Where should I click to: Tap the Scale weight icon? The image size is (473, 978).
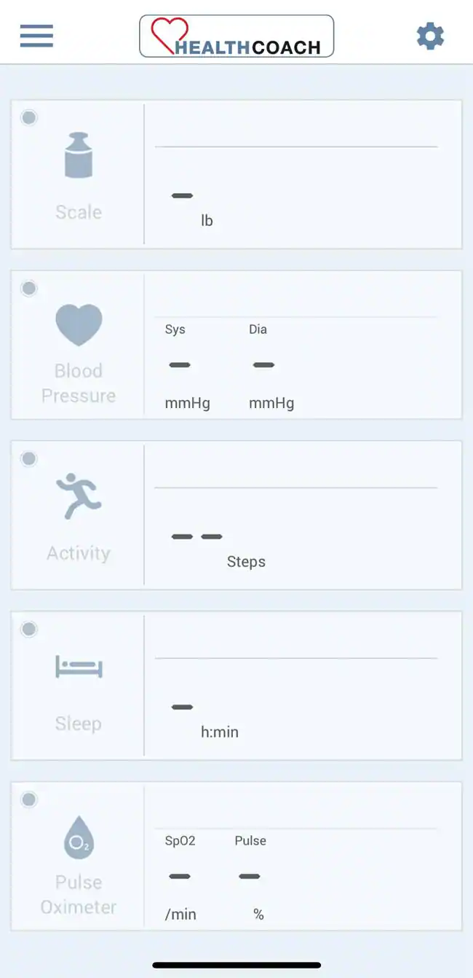pos(79,155)
